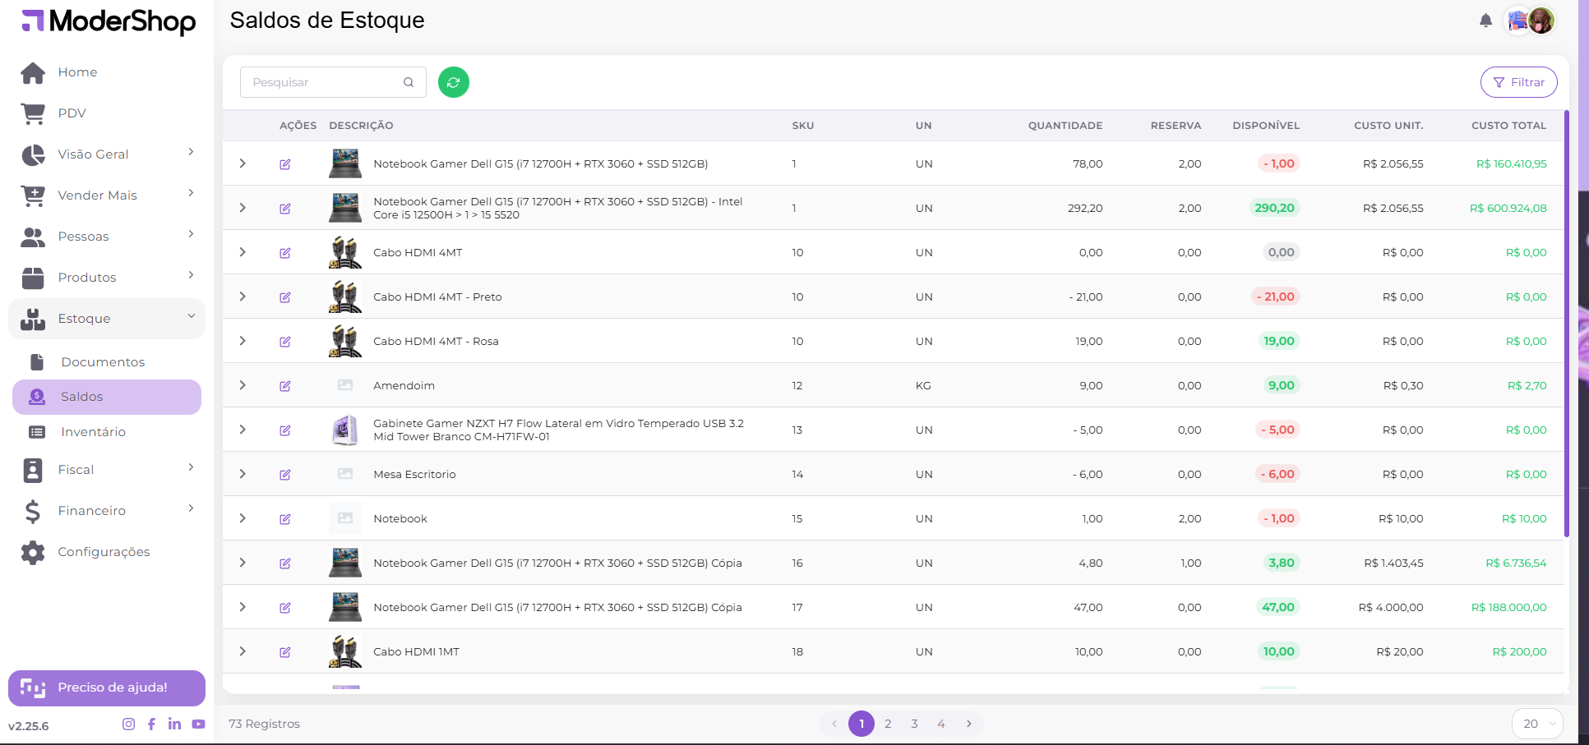Viewport: 1589px width, 745px height.
Task: Open the Instagram link icon
Action: tap(128, 724)
